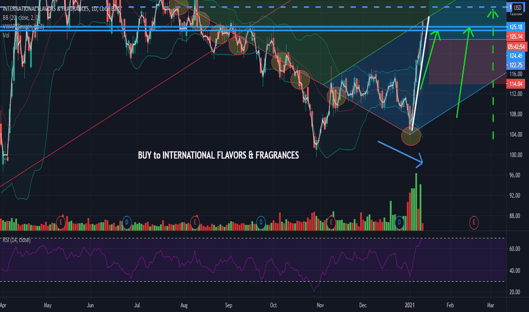
Task: Click the Apr label on time axis
Action: click(3, 305)
